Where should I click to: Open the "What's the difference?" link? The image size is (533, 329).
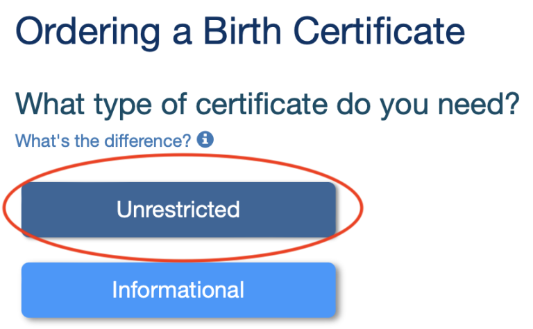coord(103,141)
